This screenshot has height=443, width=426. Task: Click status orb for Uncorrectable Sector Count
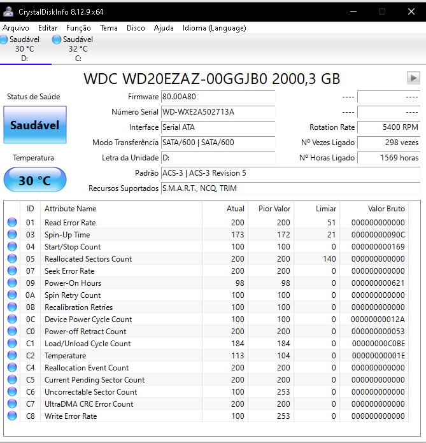click(x=12, y=392)
